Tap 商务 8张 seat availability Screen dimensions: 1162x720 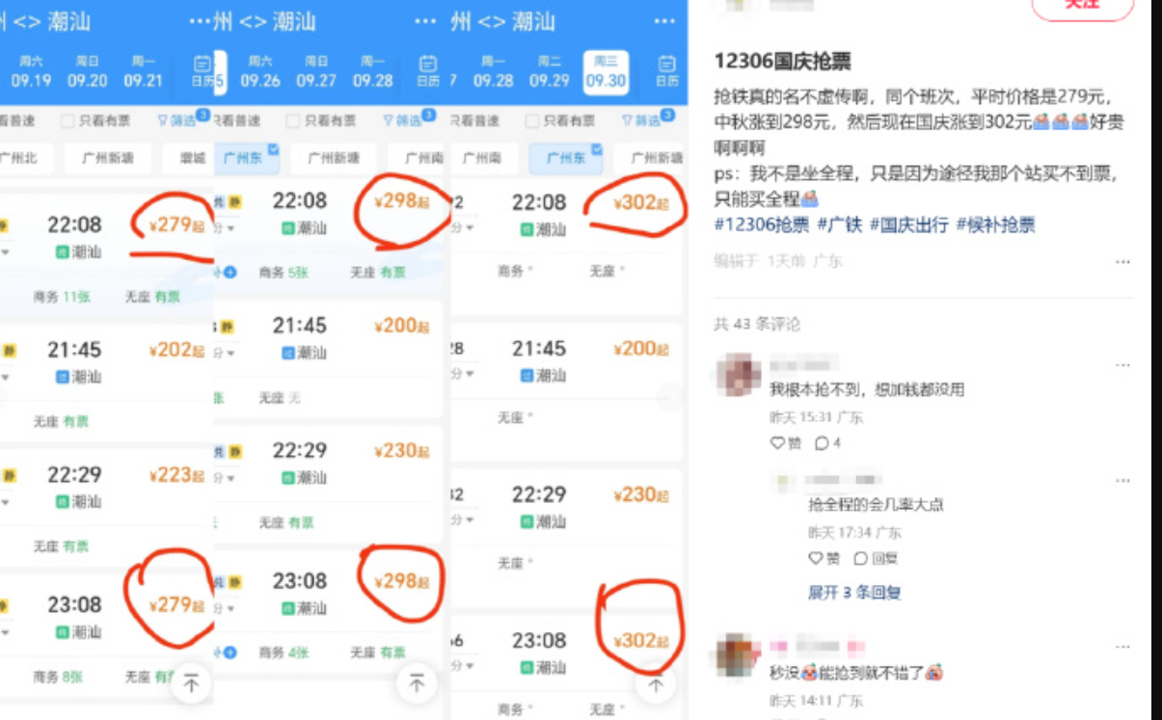tap(59, 678)
